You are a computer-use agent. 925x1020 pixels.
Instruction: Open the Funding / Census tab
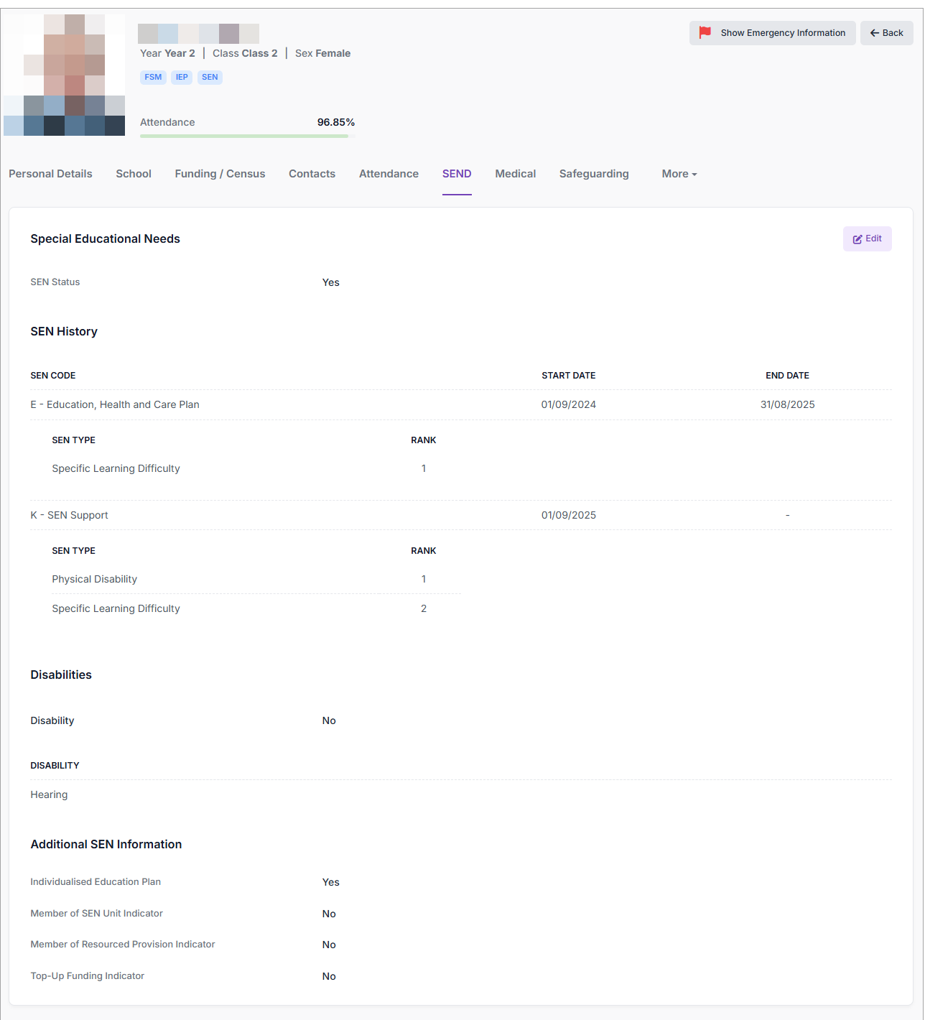220,174
